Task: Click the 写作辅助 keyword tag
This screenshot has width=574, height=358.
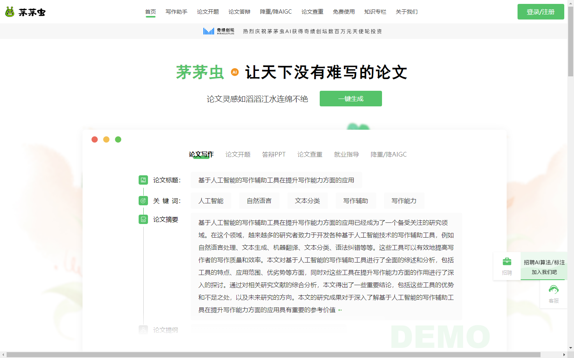Action: pyautogui.click(x=356, y=201)
